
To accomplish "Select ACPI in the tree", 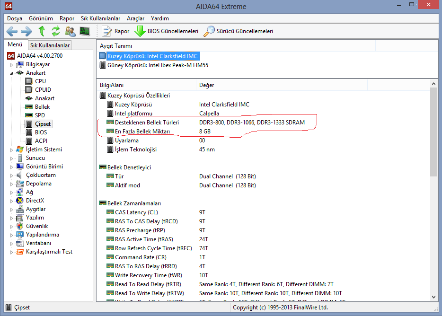I will [41, 141].
